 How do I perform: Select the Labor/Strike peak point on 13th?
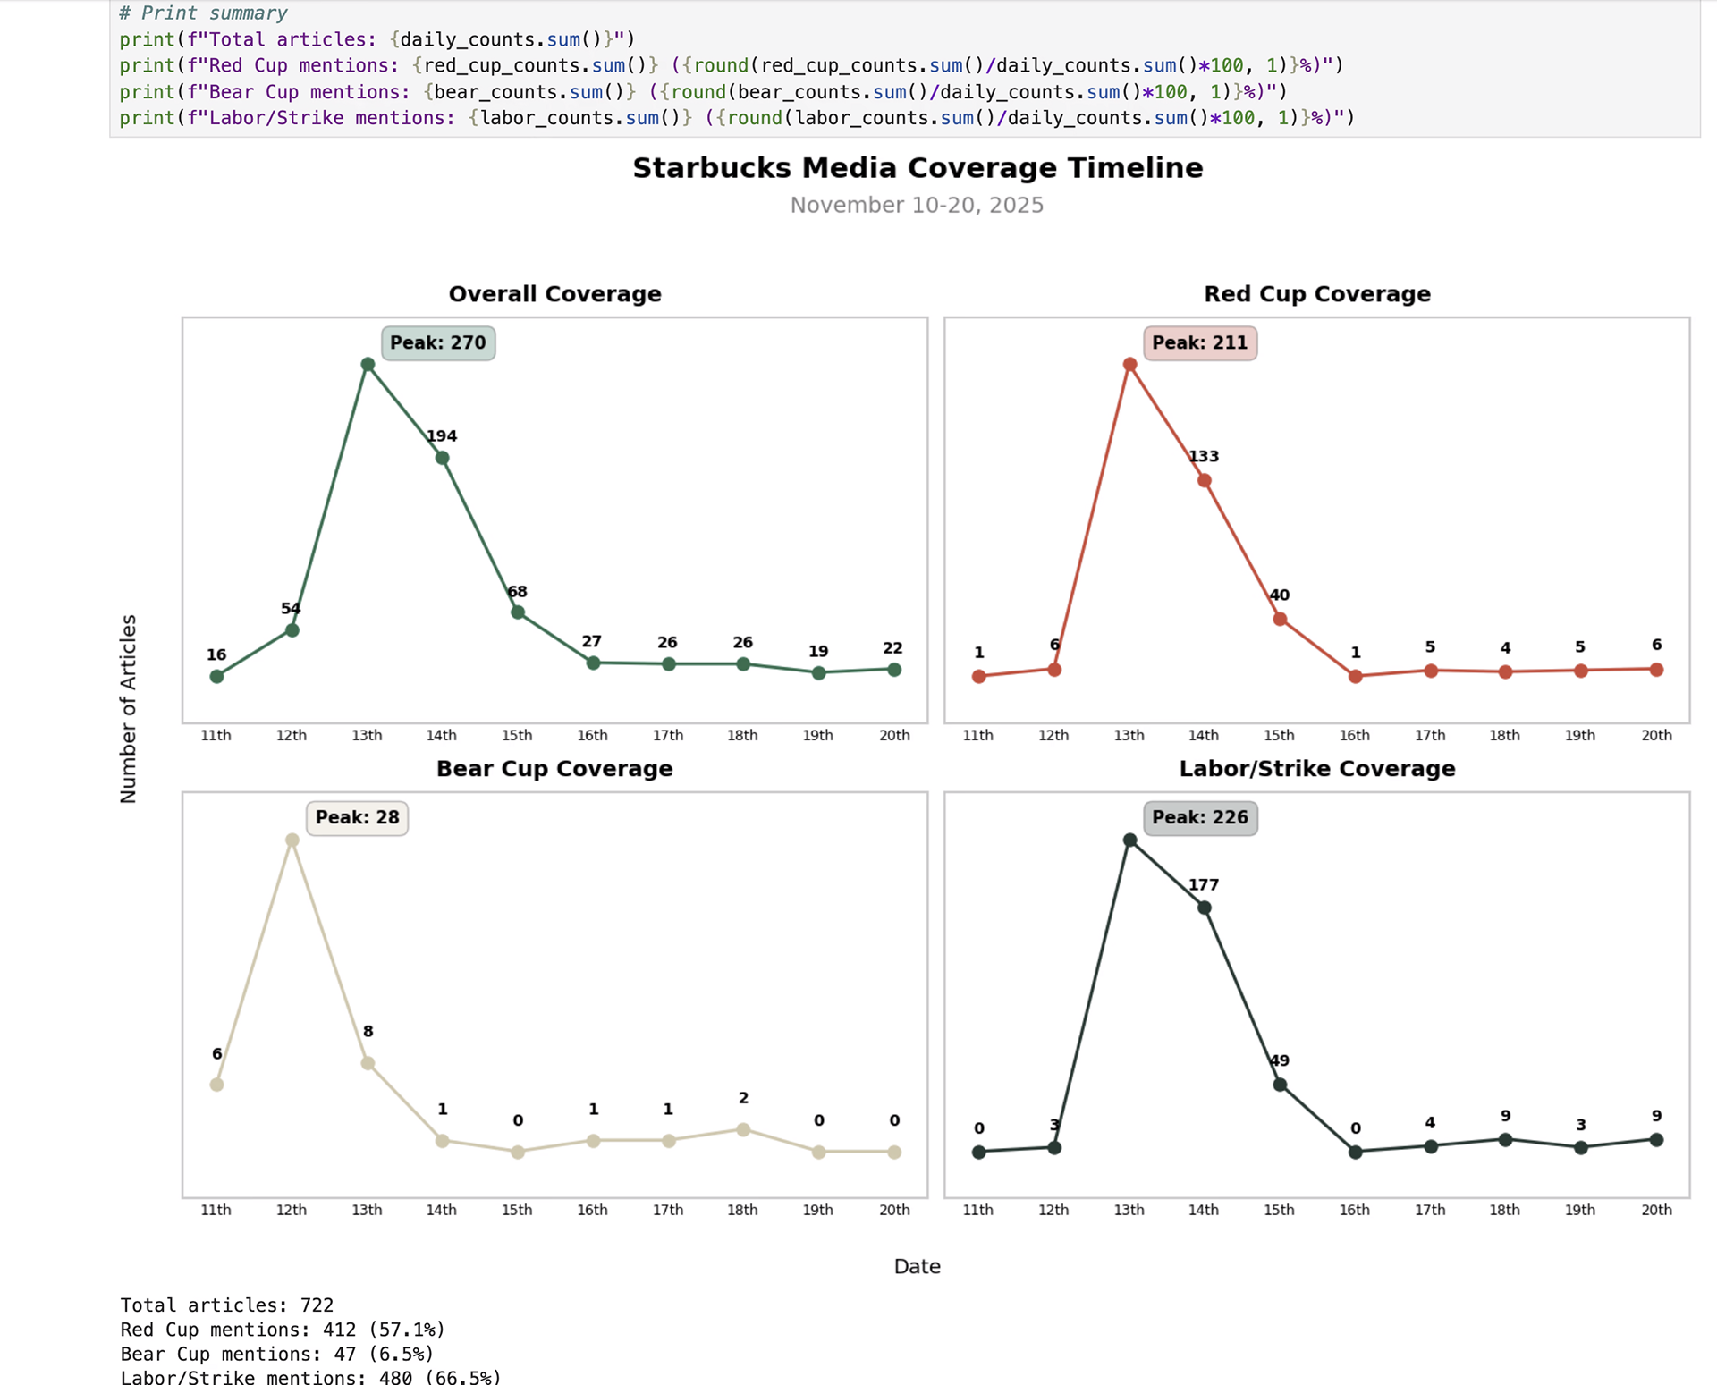[1129, 839]
